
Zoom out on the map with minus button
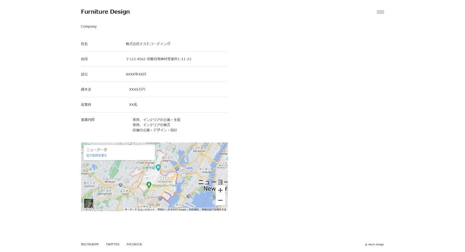click(x=220, y=200)
